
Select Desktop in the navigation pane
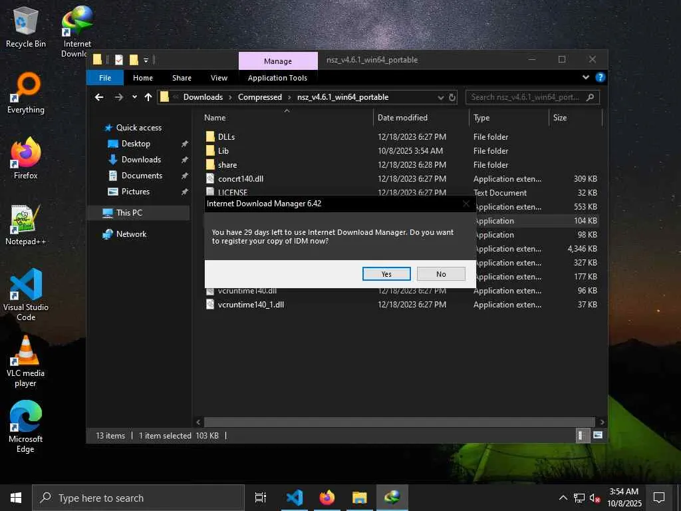click(136, 144)
